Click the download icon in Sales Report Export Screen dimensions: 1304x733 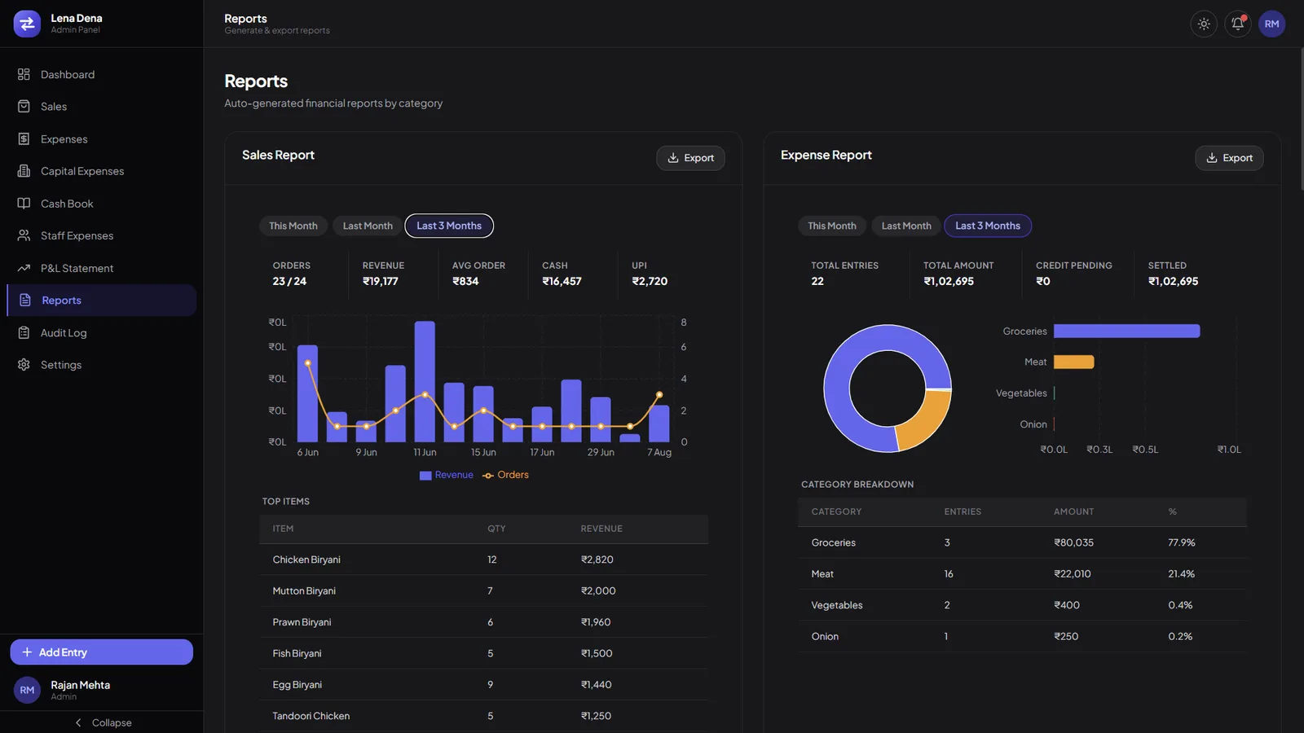click(x=673, y=158)
